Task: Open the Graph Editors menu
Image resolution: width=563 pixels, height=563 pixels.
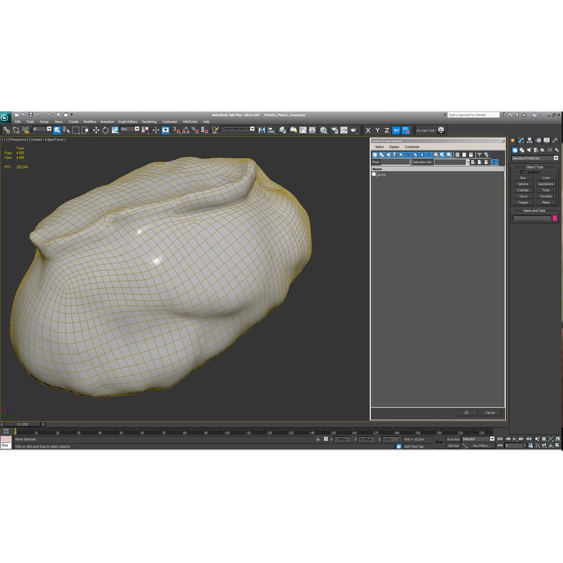Action: click(128, 121)
